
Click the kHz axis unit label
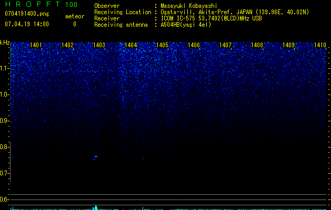pos(5,43)
